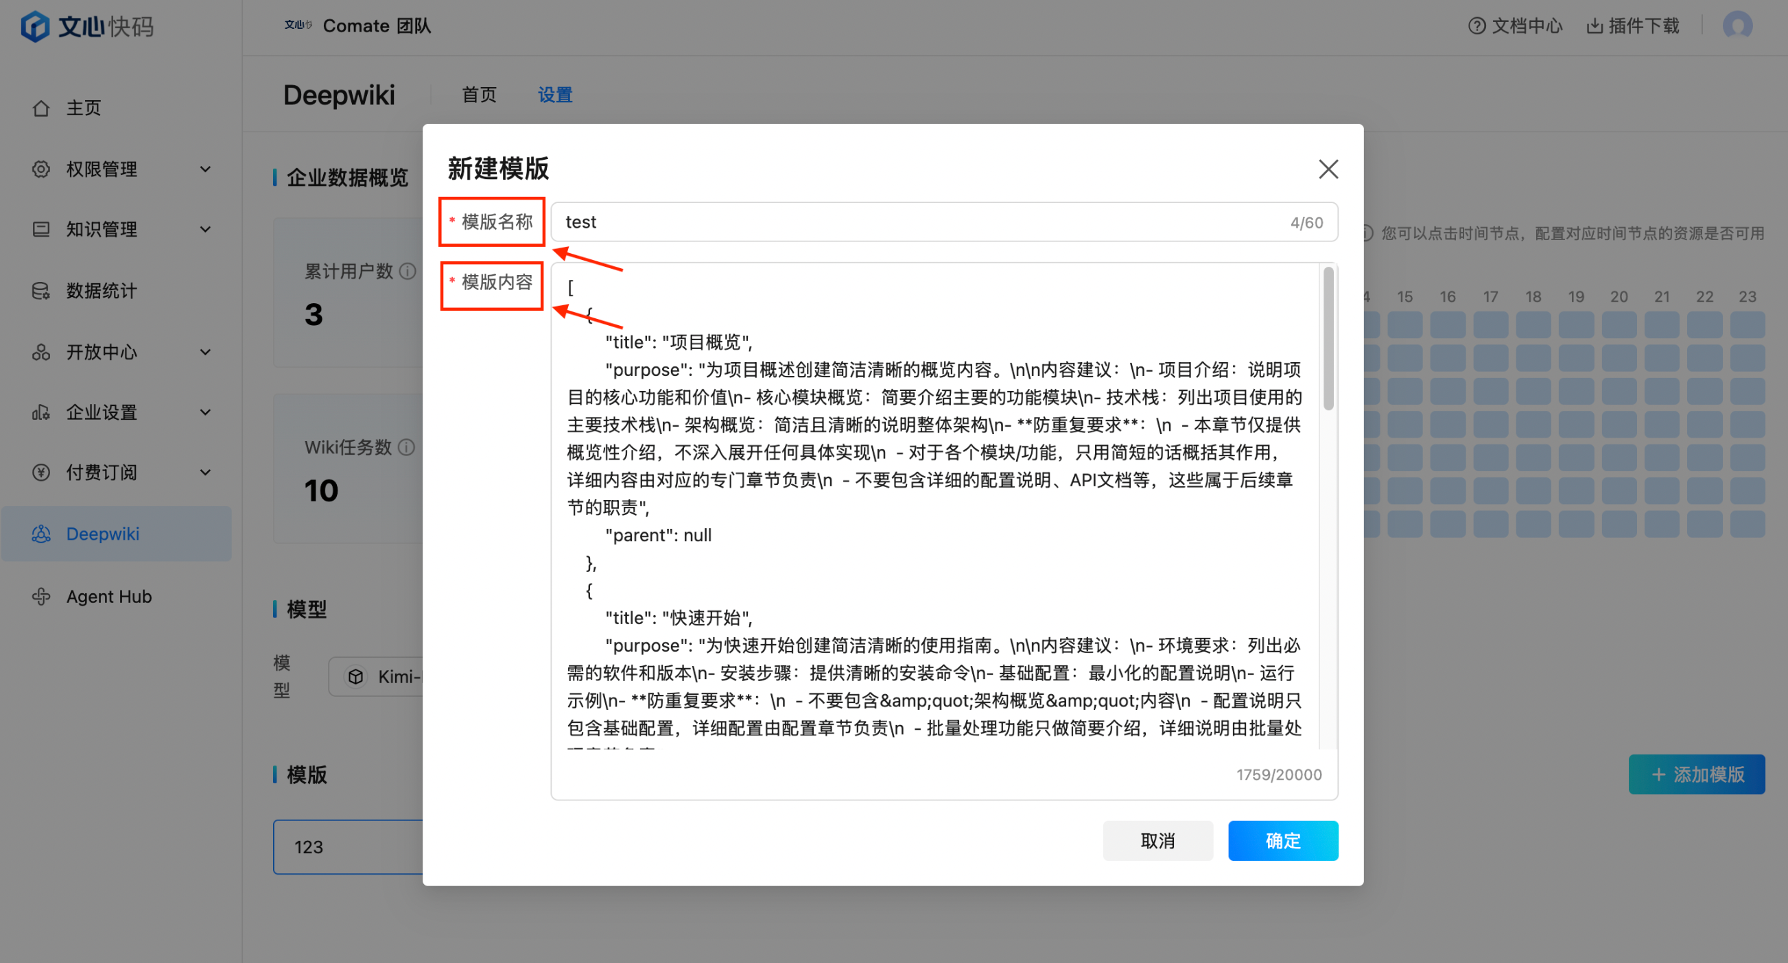Click the hour 15 column label
Viewport: 1788px width, 963px height.
(1405, 297)
